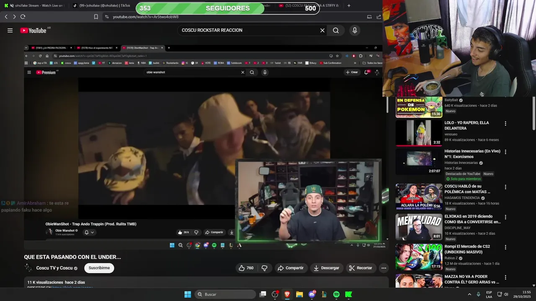Image resolution: width=536 pixels, height=301 pixels.
Task: Click Solo para miembros badge
Action: pyautogui.click(x=463, y=179)
